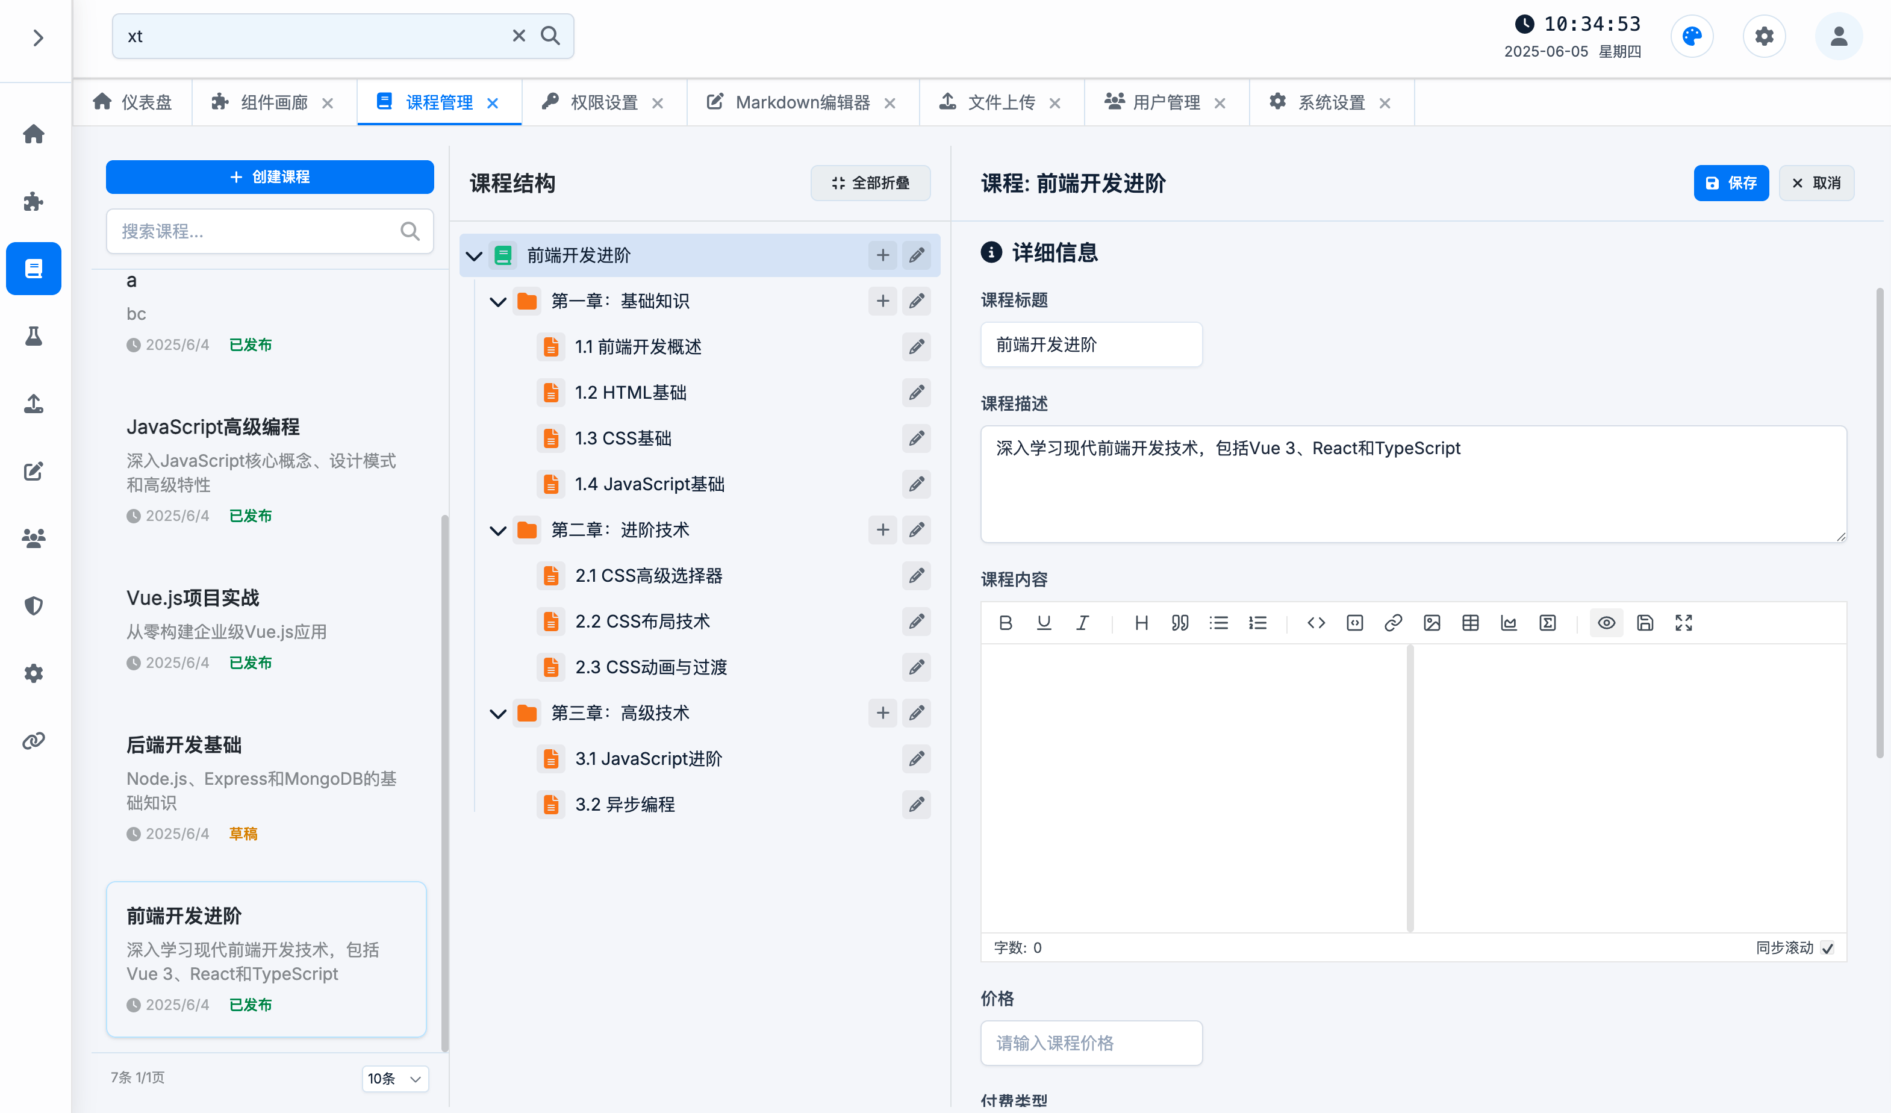Screen dimensions: 1891x1113
Task: Toggle fullscreen in content editor
Action: pos(1684,623)
